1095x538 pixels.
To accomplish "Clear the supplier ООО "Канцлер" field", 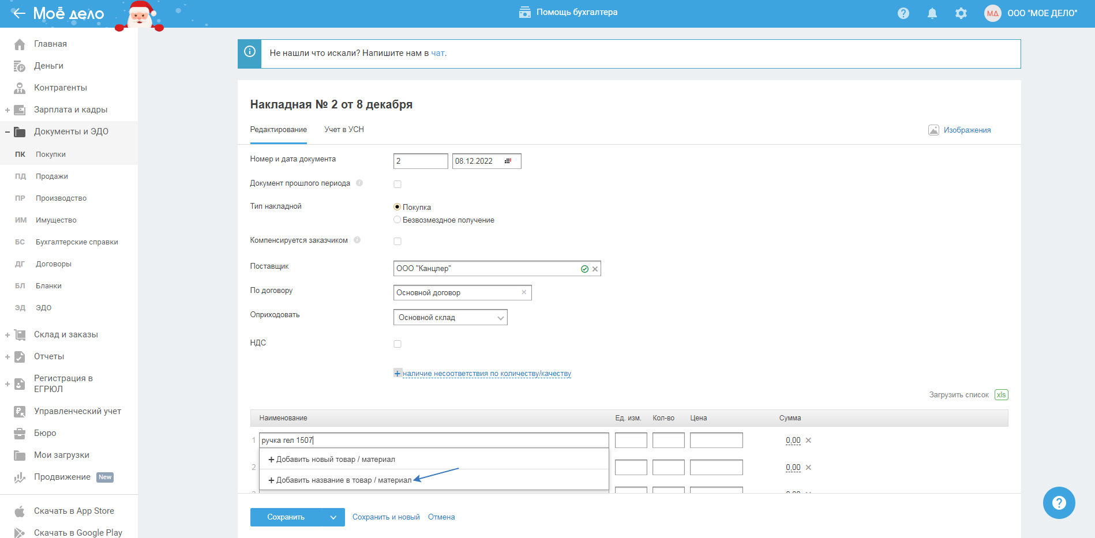I will 595,269.
